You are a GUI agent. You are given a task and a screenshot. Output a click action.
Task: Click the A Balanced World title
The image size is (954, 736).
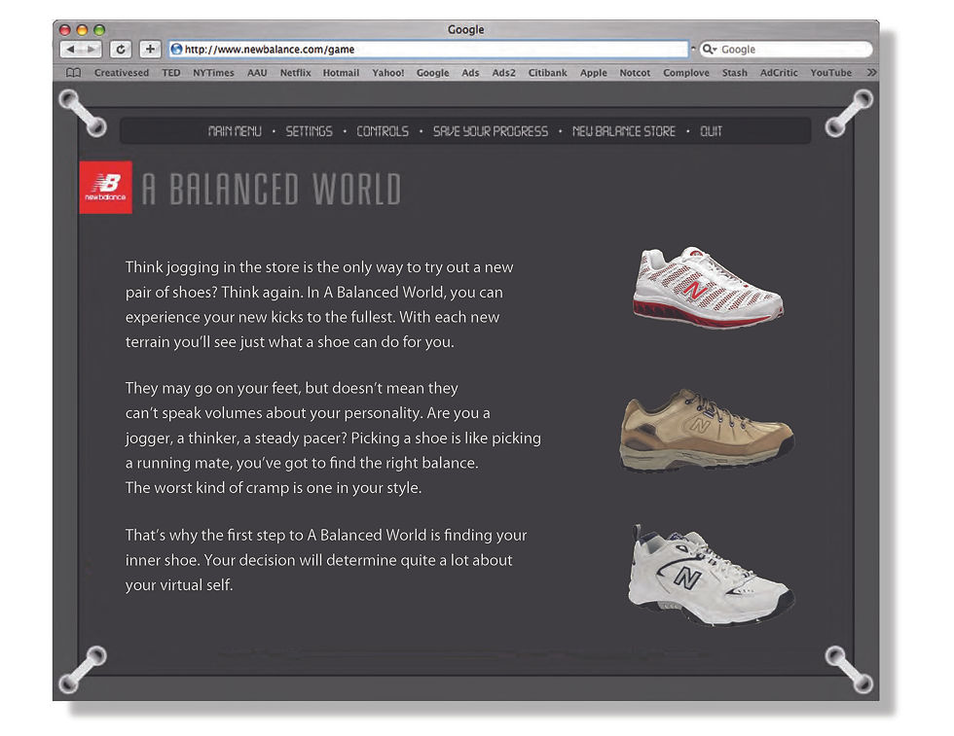coord(272,189)
